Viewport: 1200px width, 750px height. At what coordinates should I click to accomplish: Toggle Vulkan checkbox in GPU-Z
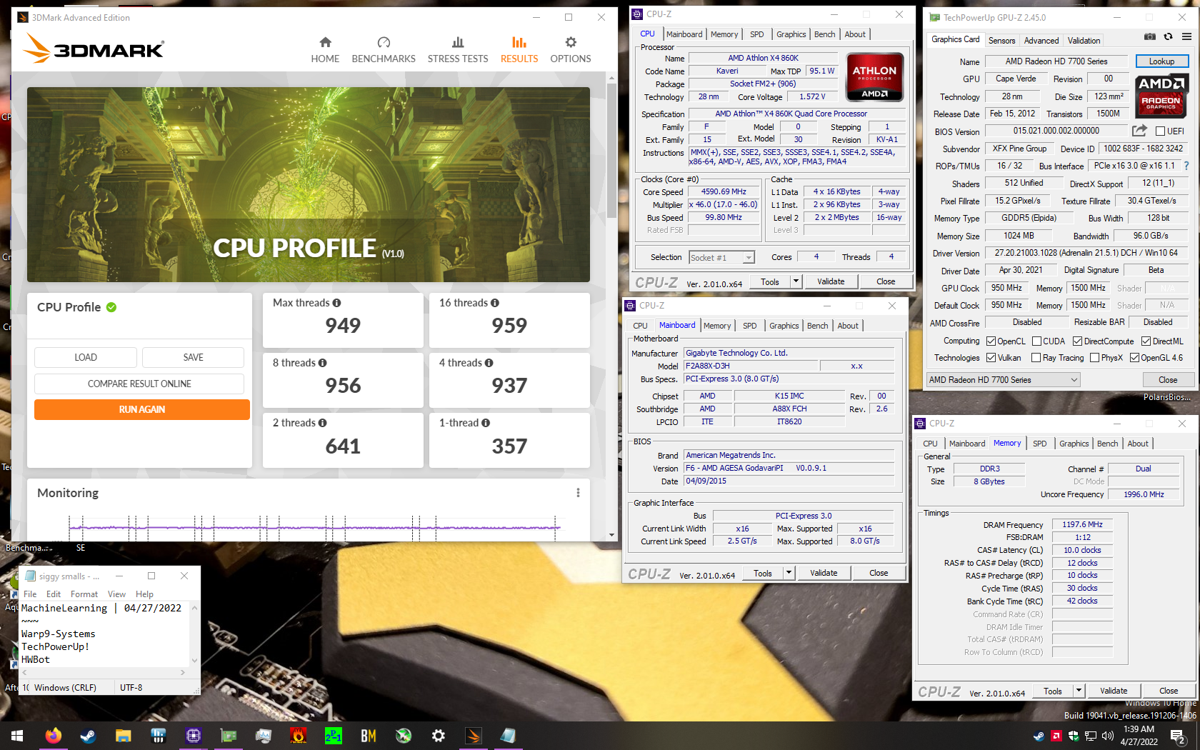[991, 358]
